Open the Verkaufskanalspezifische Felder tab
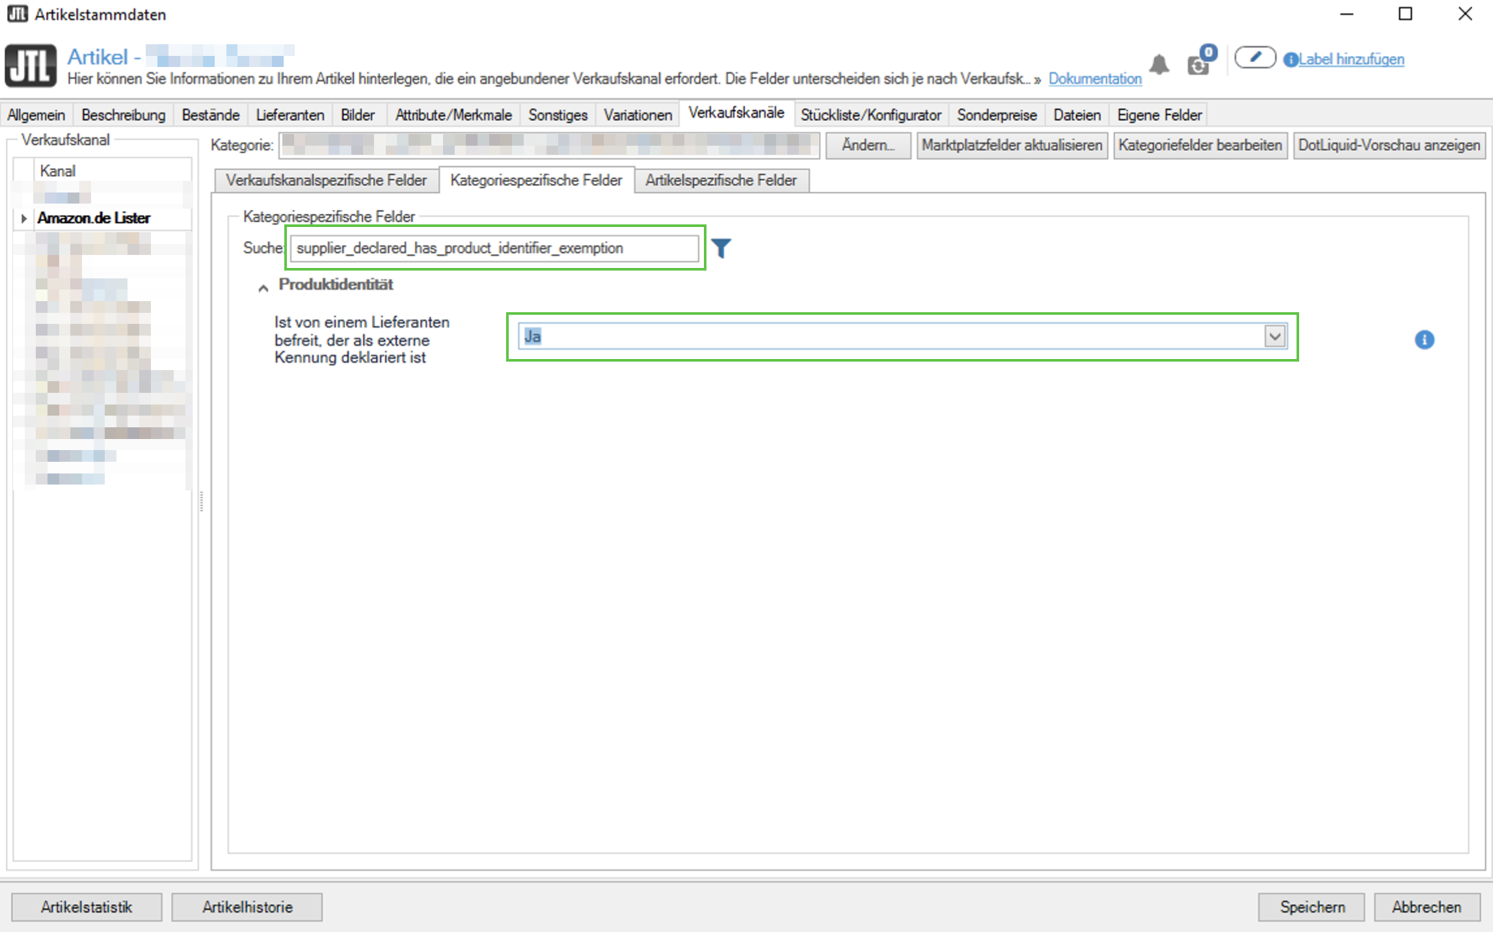The image size is (1493, 932). click(326, 180)
